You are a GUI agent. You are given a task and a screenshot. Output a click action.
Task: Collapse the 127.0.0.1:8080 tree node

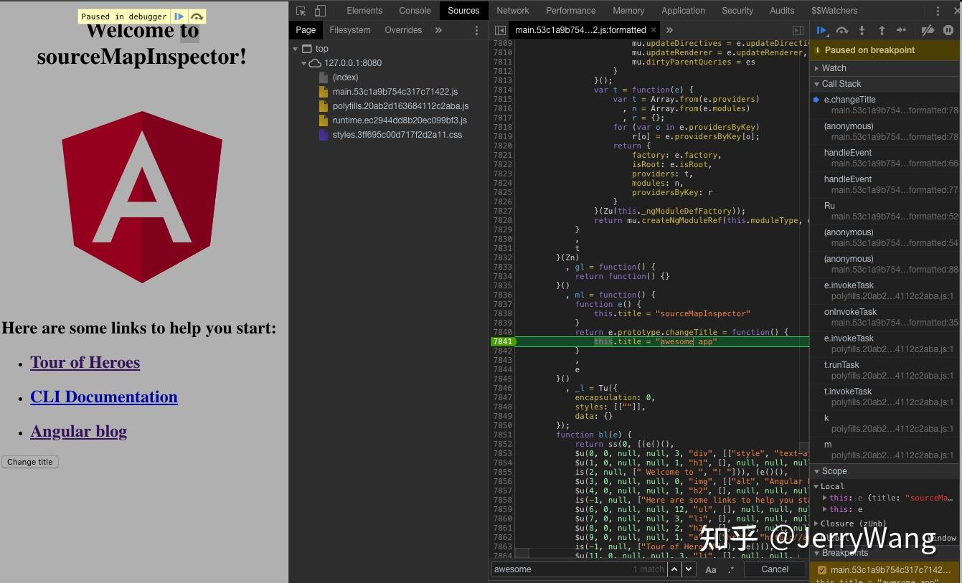pyautogui.click(x=304, y=63)
